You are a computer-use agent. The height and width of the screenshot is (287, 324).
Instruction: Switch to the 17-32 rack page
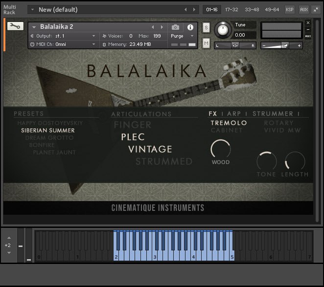(231, 9)
